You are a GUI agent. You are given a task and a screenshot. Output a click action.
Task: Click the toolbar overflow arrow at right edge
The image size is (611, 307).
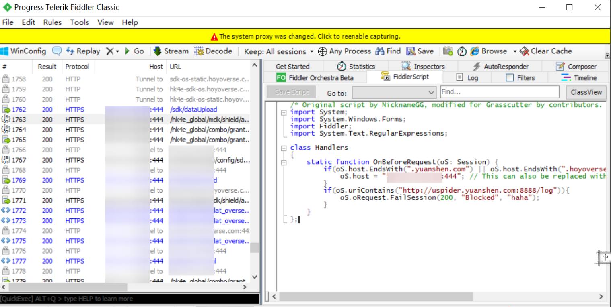(x=607, y=55)
